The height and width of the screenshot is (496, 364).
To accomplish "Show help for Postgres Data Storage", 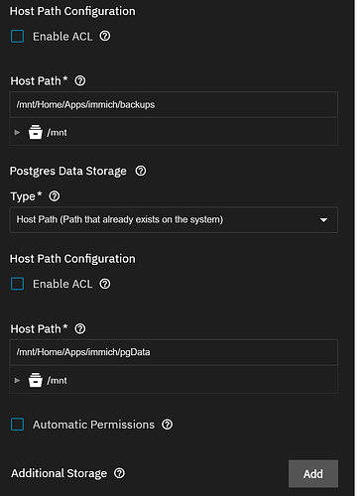I will tap(141, 171).
